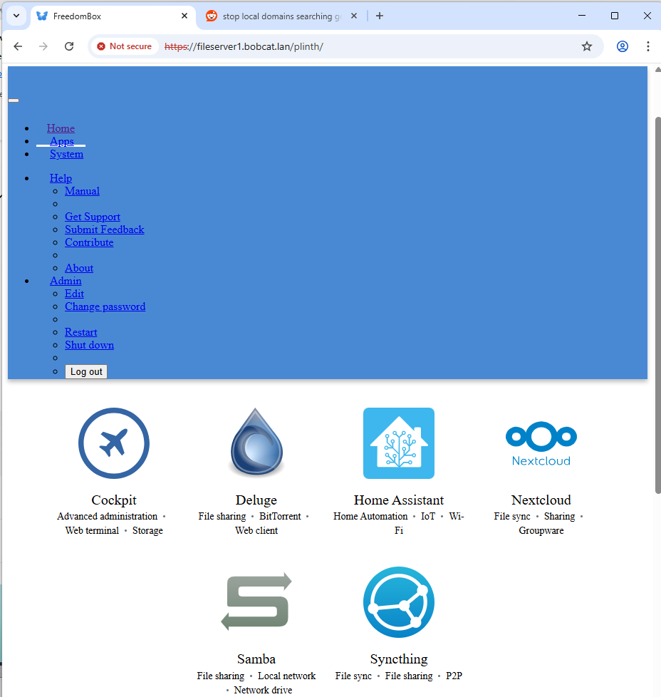Expand the tab search dropdown arrow
Image resolution: width=661 pixels, height=697 pixels.
tap(16, 16)
